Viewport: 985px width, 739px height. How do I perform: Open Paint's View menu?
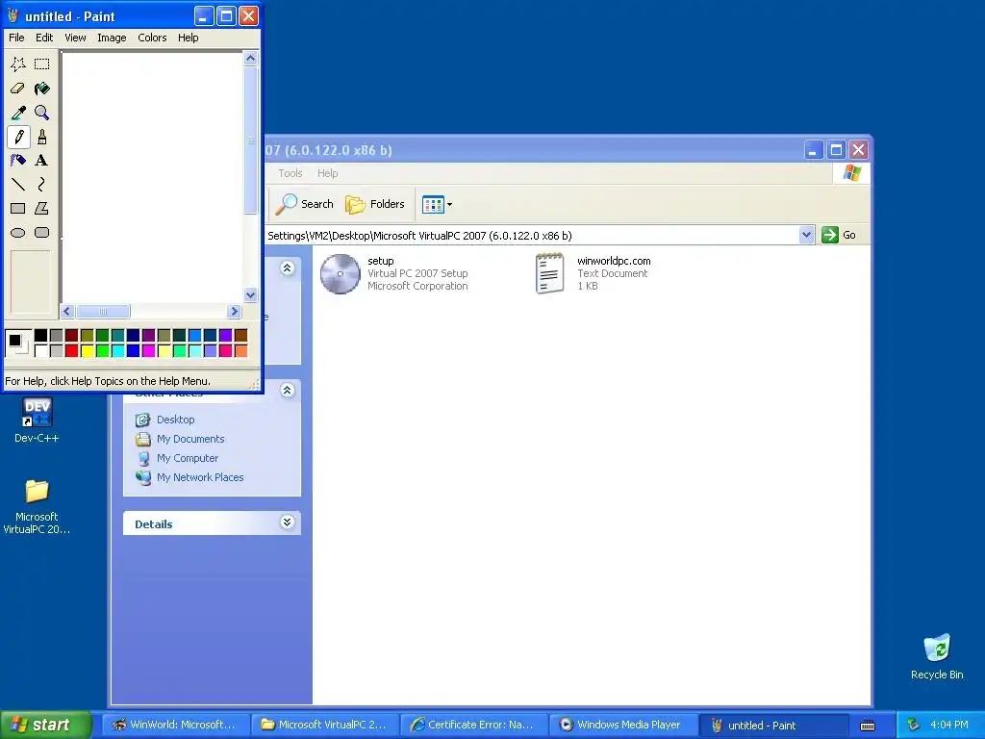pyautogui.click(x=75, y=38)
